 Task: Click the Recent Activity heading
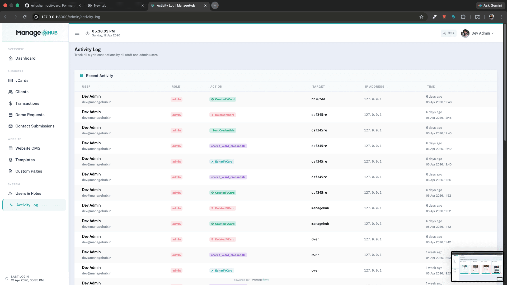pos(100,76)
